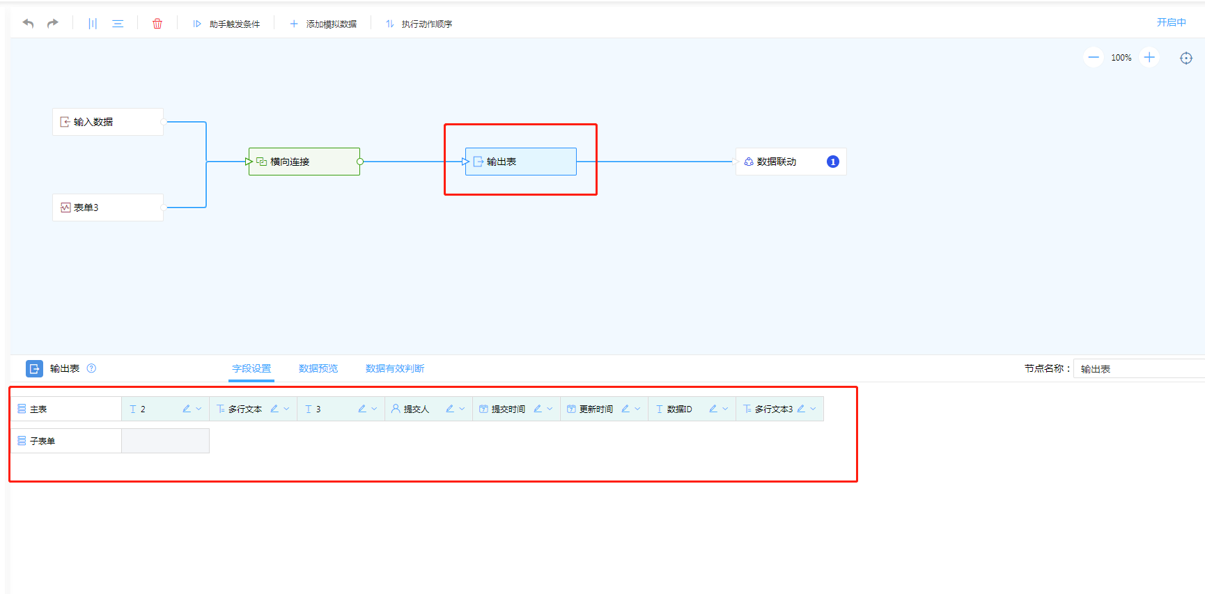Click the horizontal align icon in toolbar
This screenshot has height=594, width=1205.
coord(118,24)
